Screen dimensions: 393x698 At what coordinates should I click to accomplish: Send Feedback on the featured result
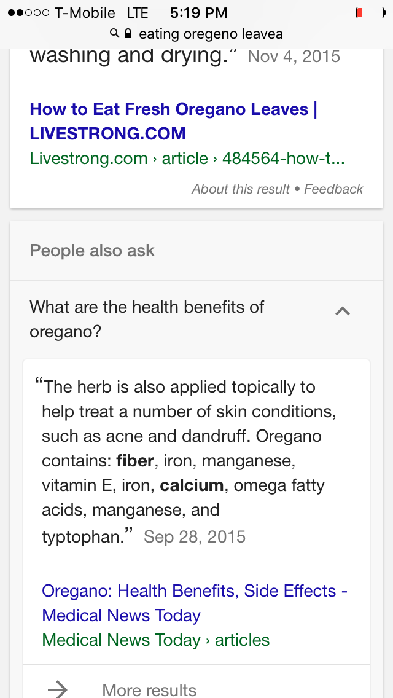[x=333, y=189]
